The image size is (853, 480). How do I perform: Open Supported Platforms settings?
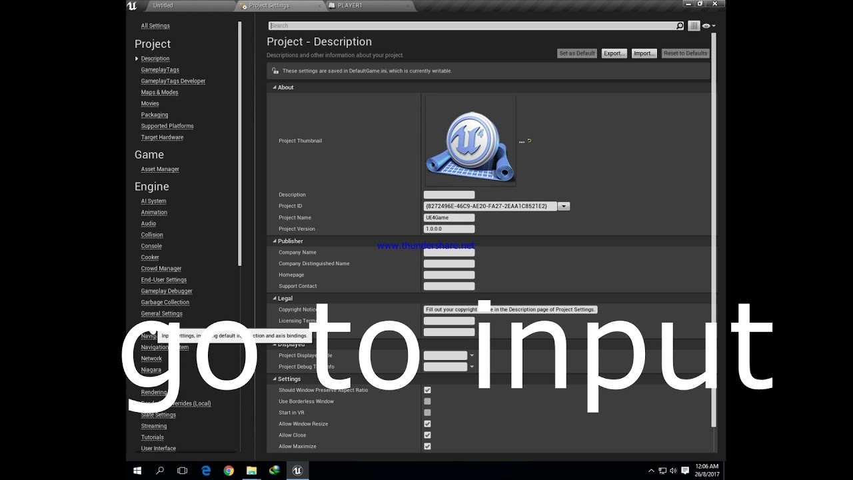tap(167, 126)
